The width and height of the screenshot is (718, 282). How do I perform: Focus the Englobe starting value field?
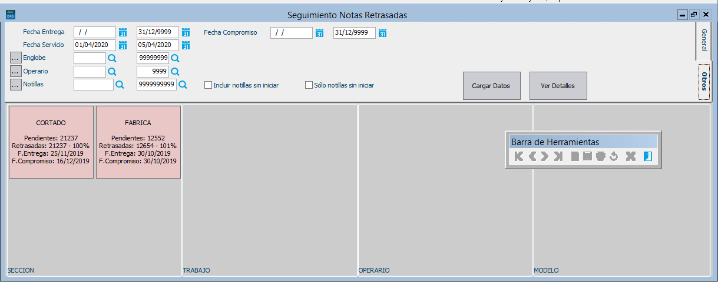click(90, 58)
